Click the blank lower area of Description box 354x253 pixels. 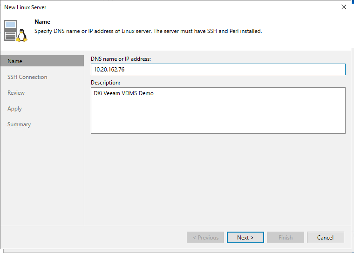(218, 118)
